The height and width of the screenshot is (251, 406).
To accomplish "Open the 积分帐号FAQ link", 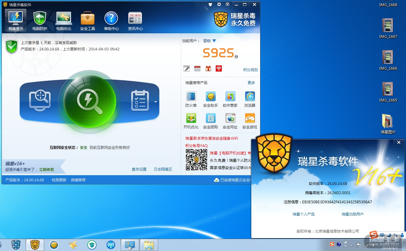I will coord(196,146).
